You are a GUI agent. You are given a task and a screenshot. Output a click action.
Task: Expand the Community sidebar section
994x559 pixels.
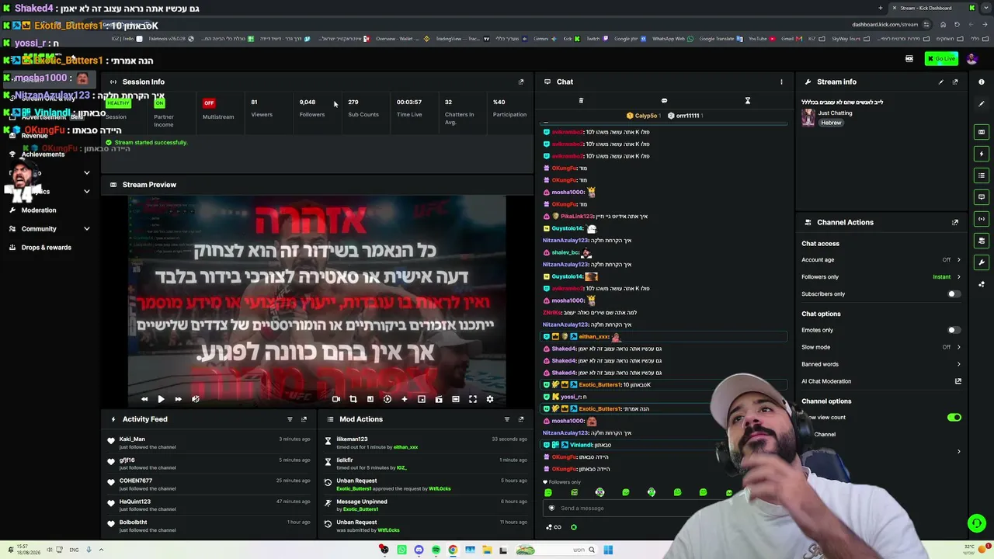pyautogui.click(x=50, y=229)
